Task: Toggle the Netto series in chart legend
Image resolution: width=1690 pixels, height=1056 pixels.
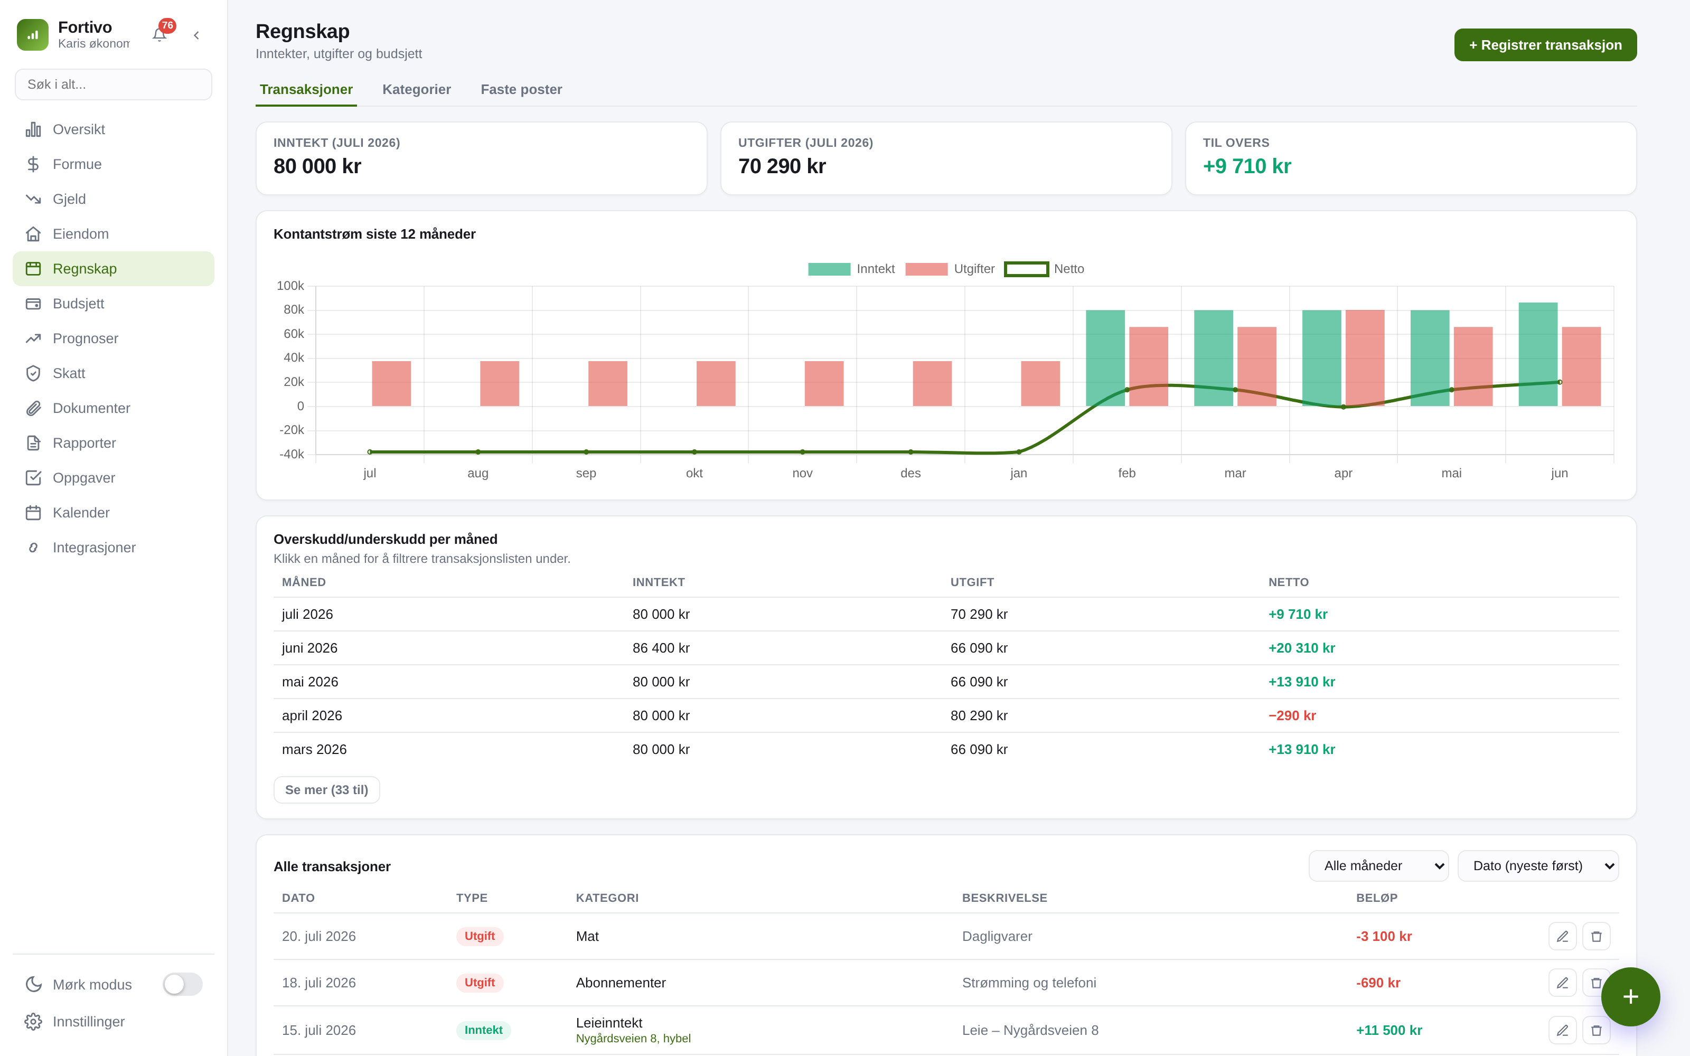Action: click(1044, 269)
